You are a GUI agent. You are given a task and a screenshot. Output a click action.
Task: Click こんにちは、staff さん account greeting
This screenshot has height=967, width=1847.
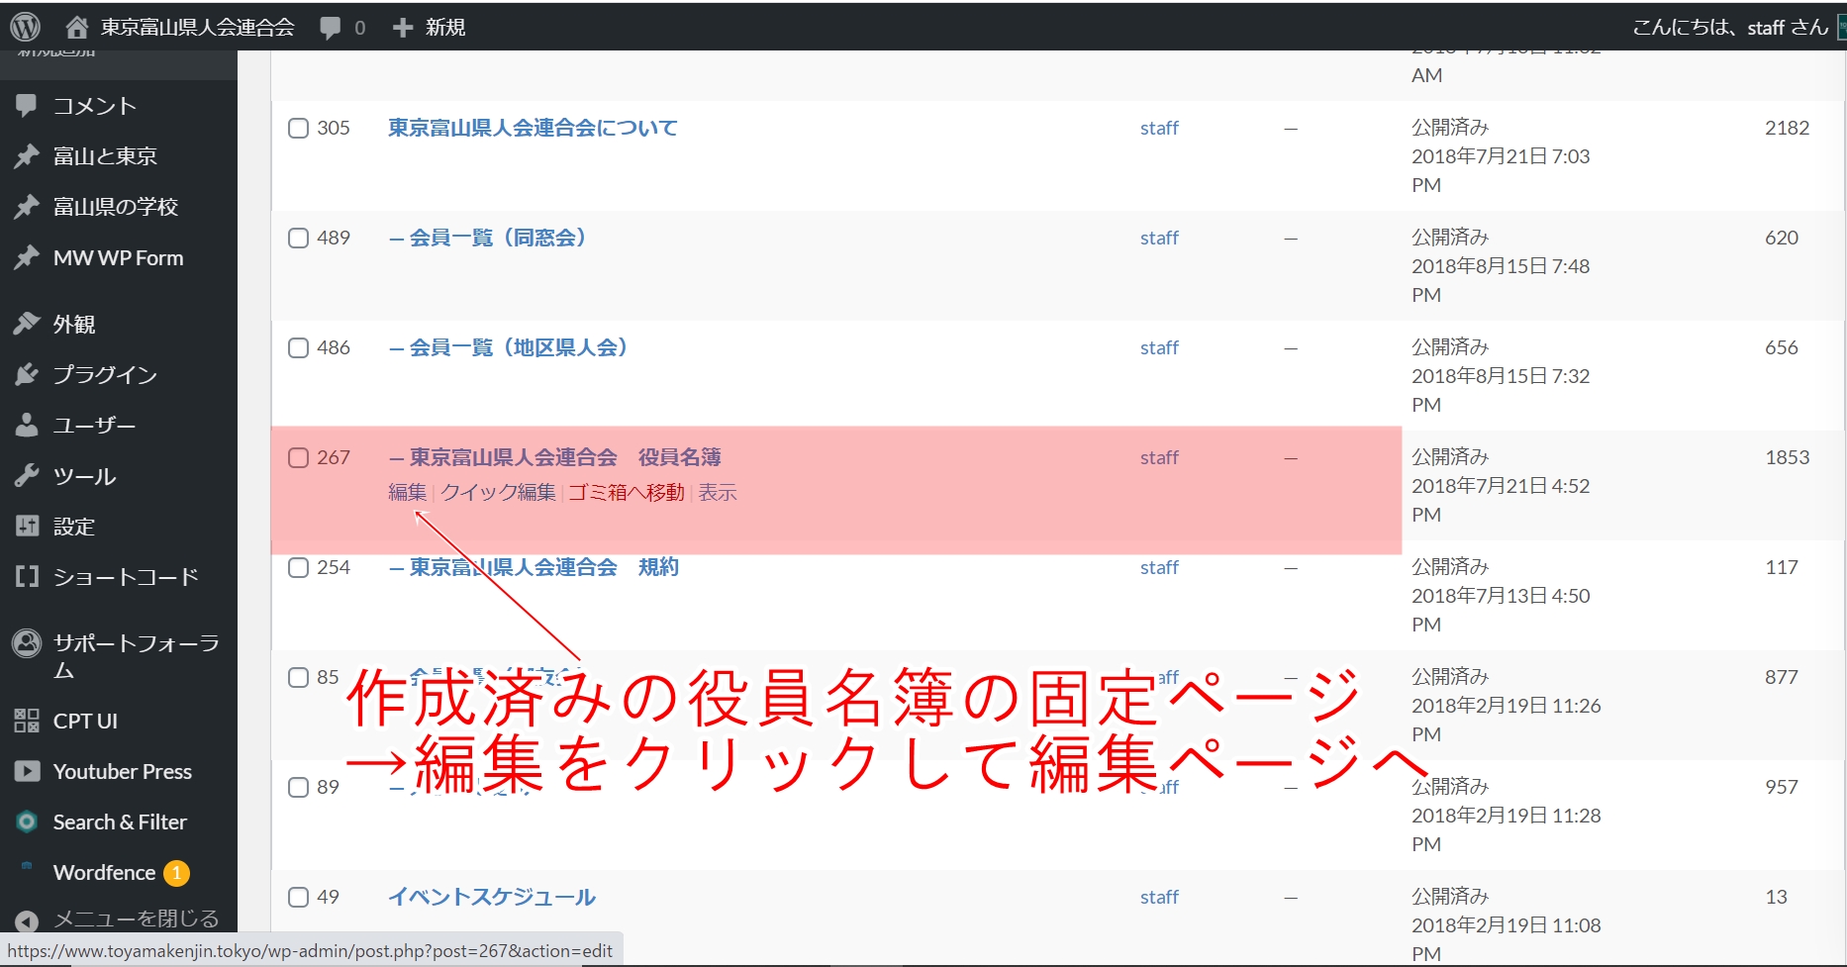pos(1730,27)
